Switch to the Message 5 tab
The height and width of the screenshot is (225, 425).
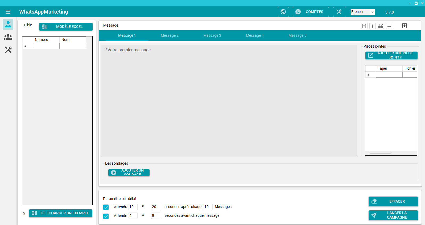[x=297, y=35]
